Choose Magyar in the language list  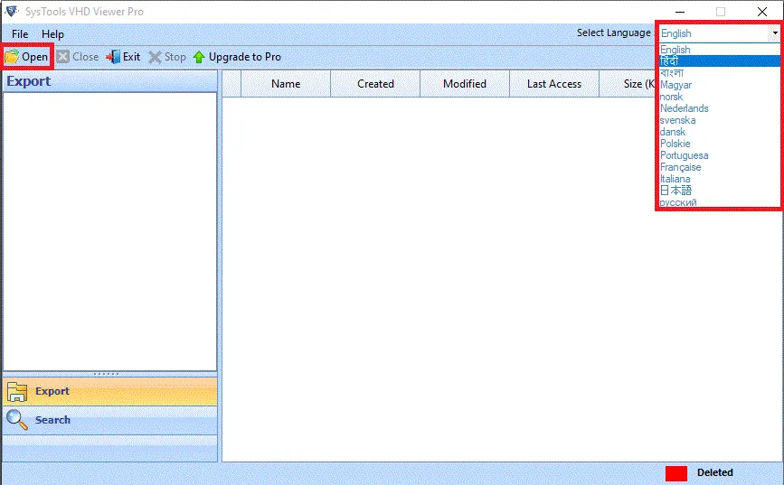(x=720, y=85)
